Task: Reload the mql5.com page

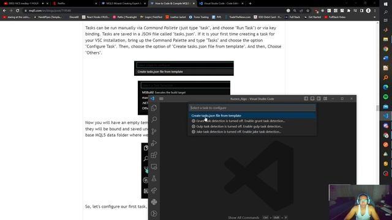Action: pyautogui.click(x=18, y=11)
